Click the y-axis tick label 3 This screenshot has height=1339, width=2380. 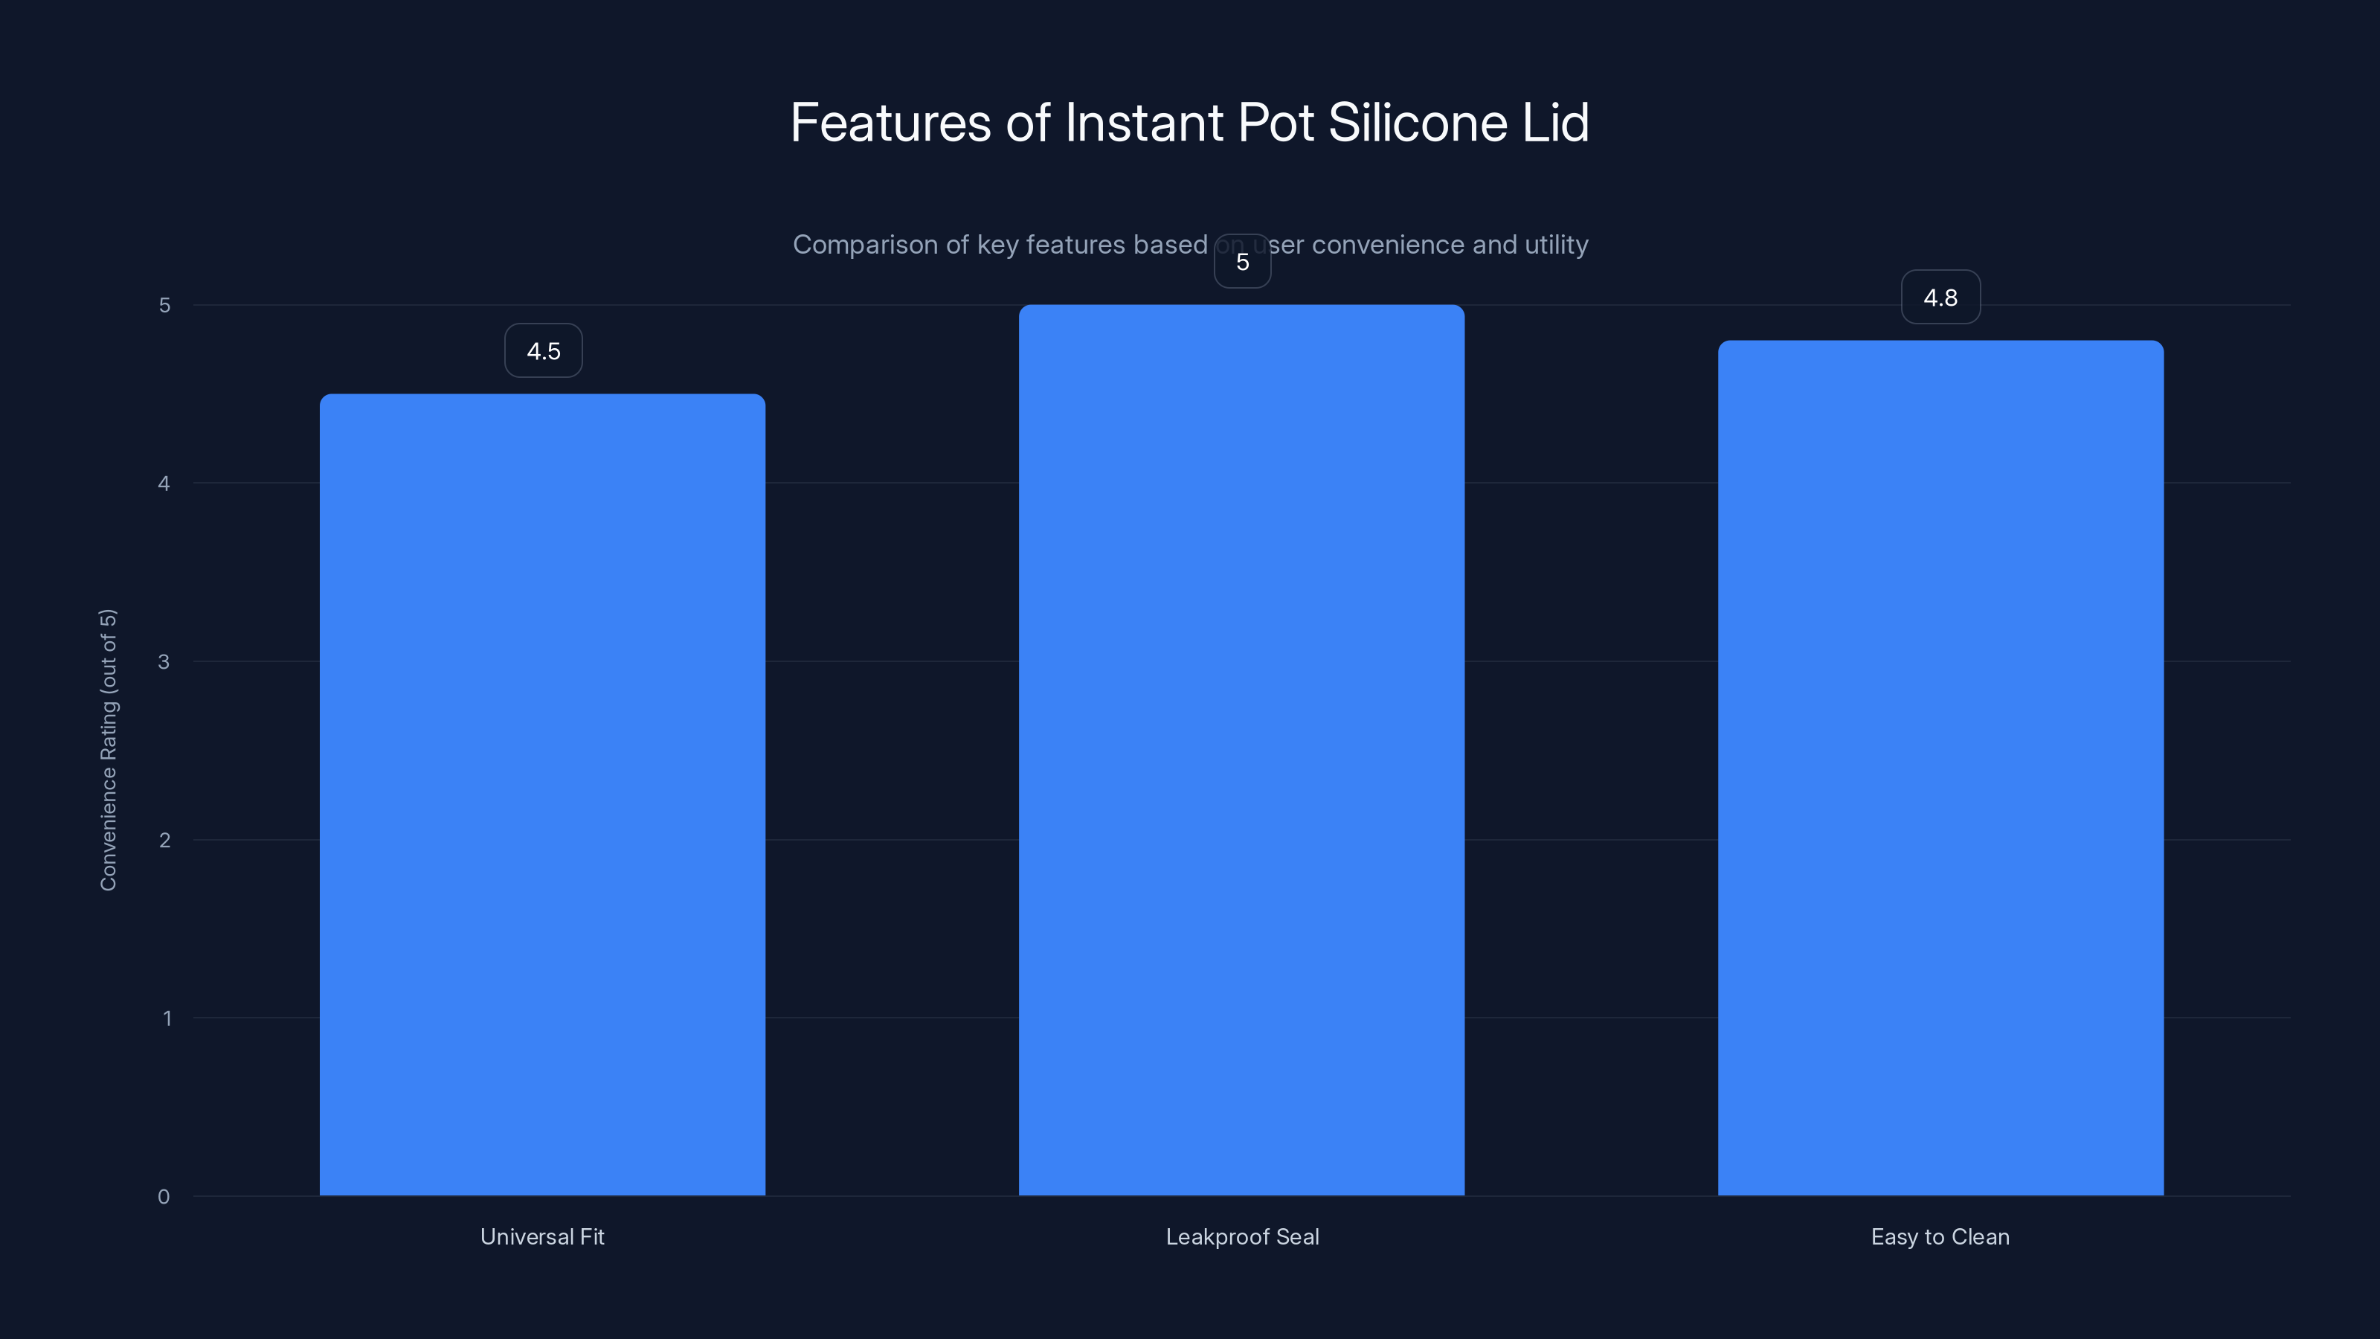(x=164, y=661)
